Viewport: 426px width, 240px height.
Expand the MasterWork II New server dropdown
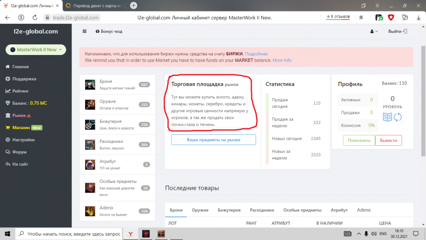(36, 50)
